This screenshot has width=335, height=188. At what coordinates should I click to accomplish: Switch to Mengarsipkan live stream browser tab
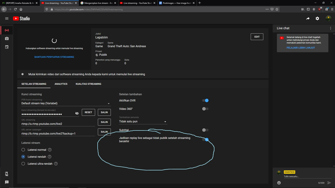(98, 3)
